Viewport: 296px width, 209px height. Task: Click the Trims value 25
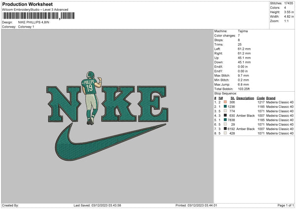click(x=240, y=44)
